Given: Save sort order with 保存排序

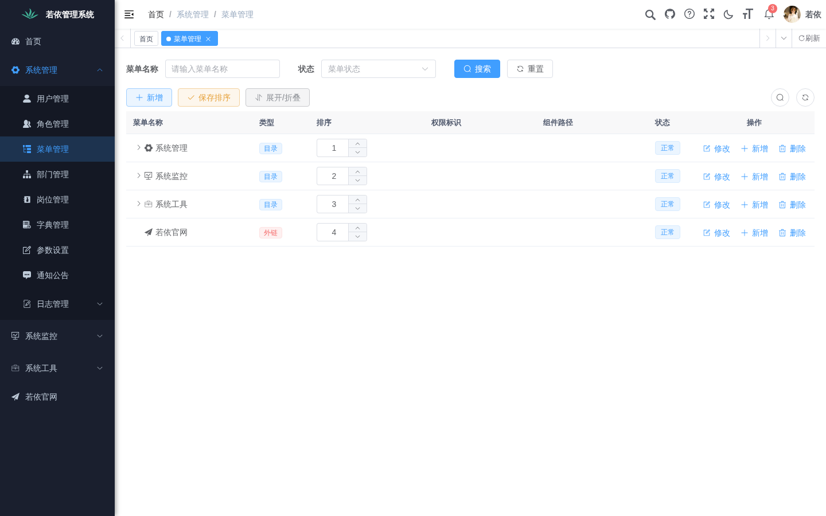Looking at the screenshot, I should (209, 97).
